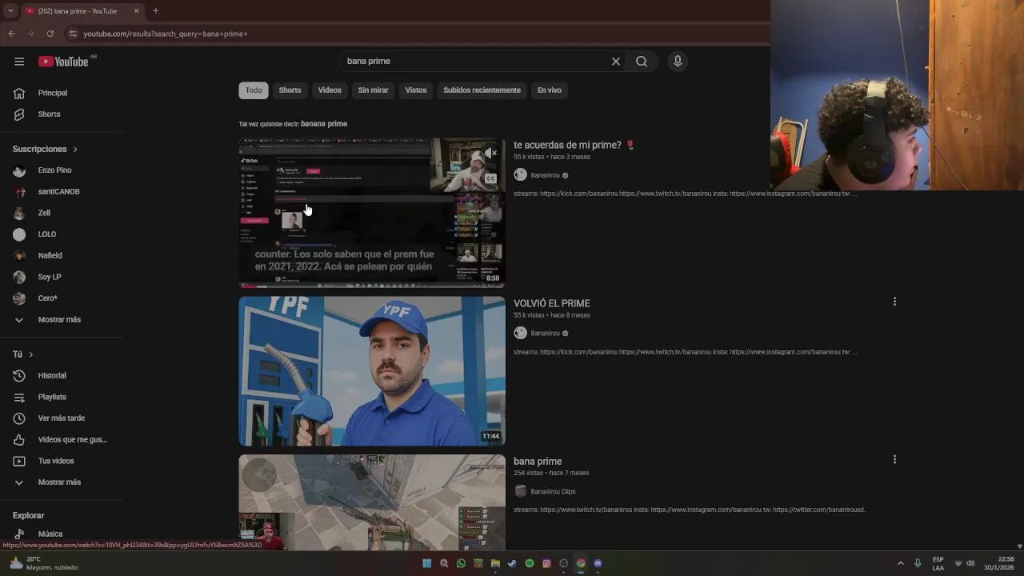Reload the page
Image resolution: width=1024 pixels, height=576 pixels.
tap(50, 34)
